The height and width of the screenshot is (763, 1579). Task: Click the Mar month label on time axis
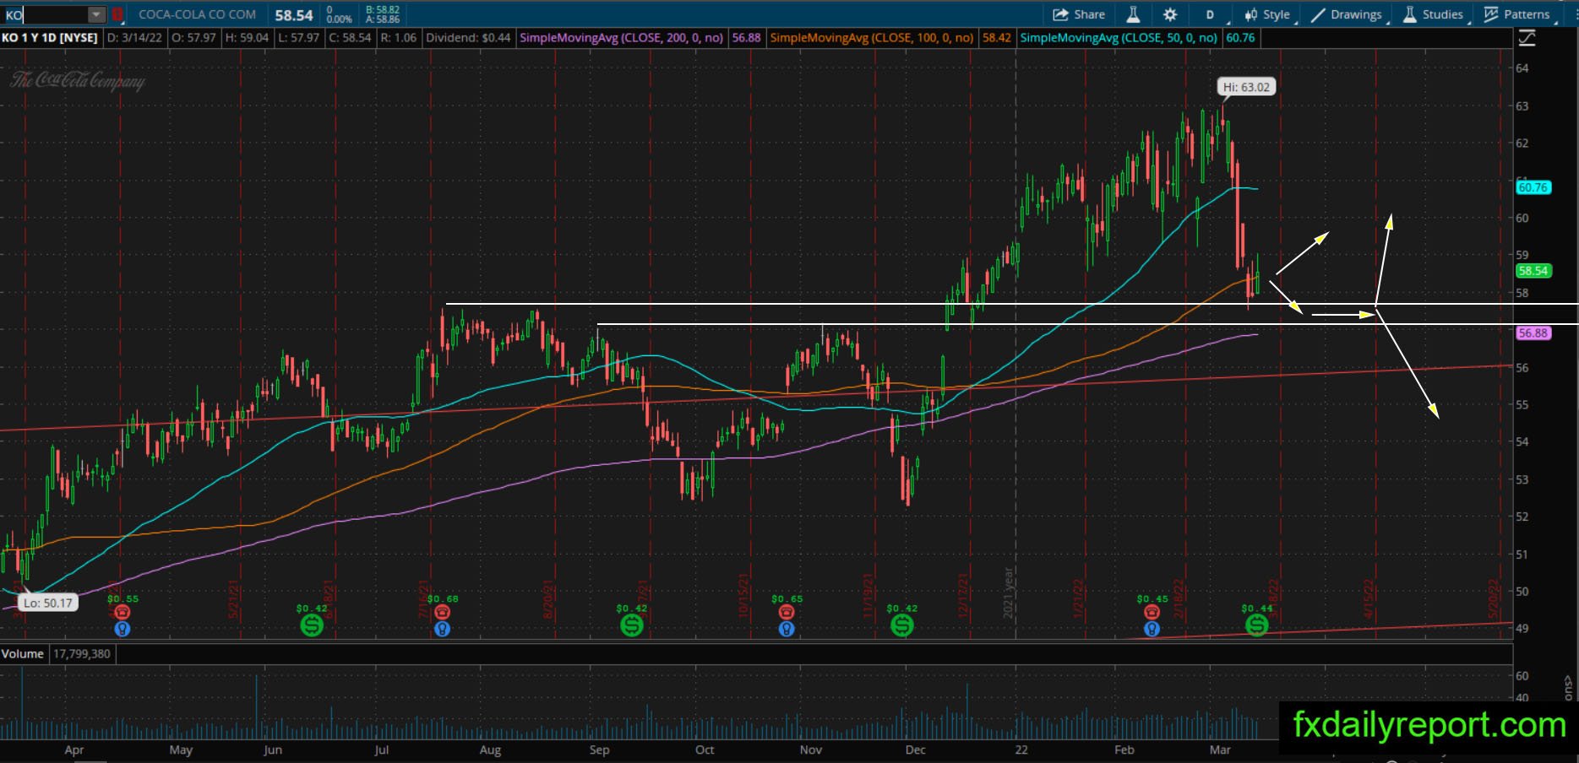click(x=1219, y=749)
